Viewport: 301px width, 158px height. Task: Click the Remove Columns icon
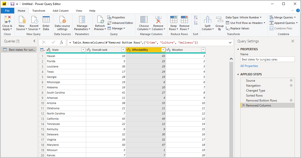158,20
